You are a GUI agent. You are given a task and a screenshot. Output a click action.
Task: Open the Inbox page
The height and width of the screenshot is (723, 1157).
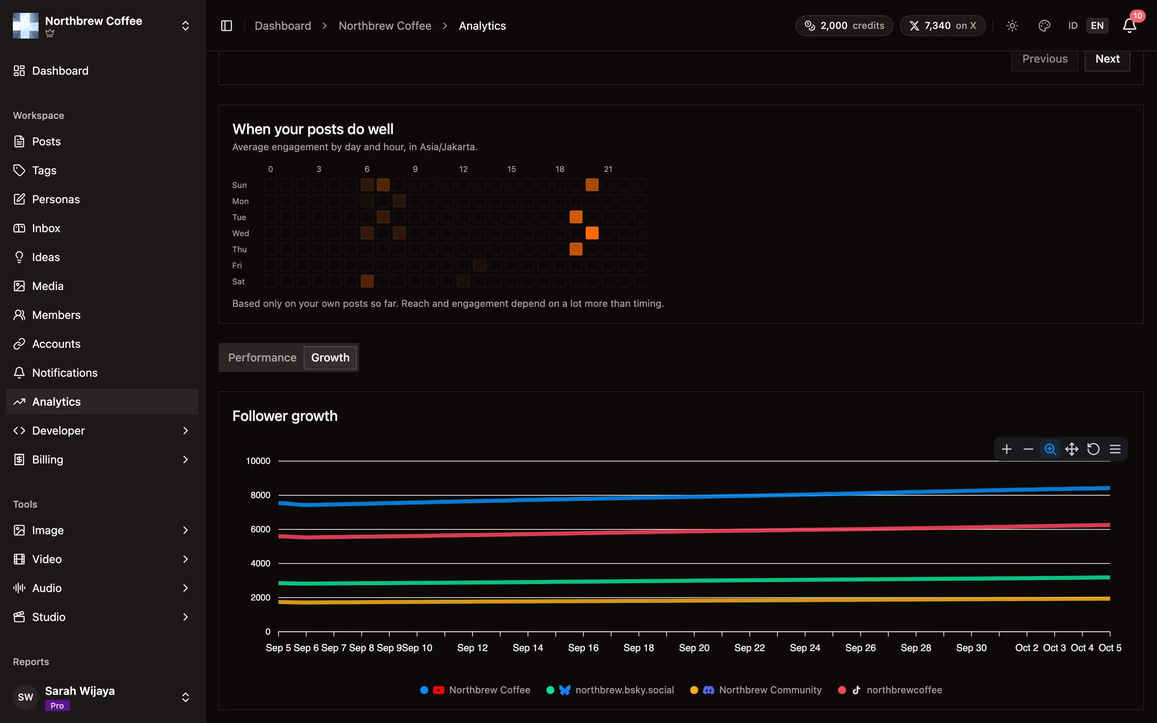[x=102, y=228]
